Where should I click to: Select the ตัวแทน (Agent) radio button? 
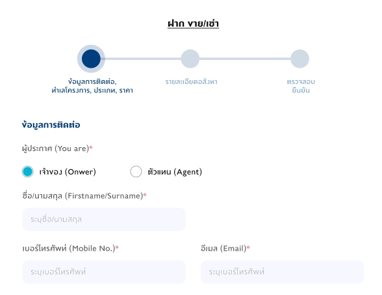pyautogui.click(x=136, y=171)
